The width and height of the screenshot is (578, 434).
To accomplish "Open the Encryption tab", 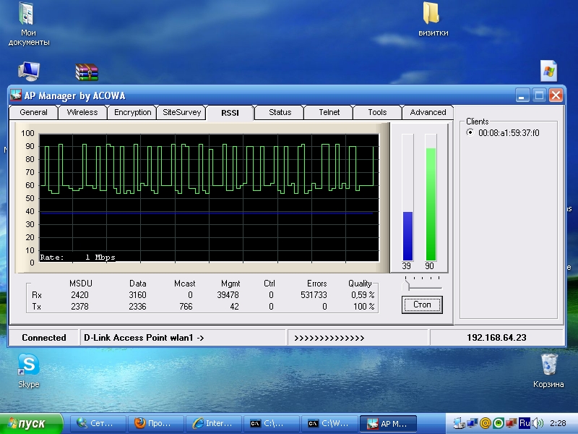I will pos(132,112).
